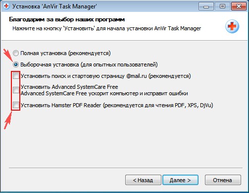This screenshot has width=249, height=193.
Task: Click the 'Благодарим за выбор наших программ' heading
Action: 67,19
